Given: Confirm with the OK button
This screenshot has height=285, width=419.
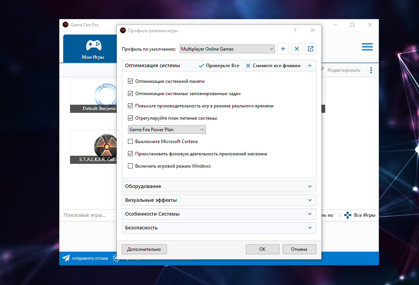Looking at the screenshot, I should click(x=263, y=249).
